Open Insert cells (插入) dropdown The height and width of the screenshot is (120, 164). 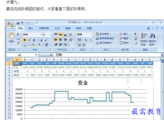(x=125, y=34)
